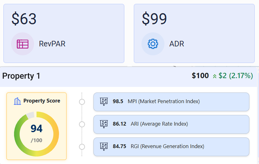Select the timeline node beside RGI
This screenshot has height=164, width=259.
pyautogui.click(x=82, y=147)
